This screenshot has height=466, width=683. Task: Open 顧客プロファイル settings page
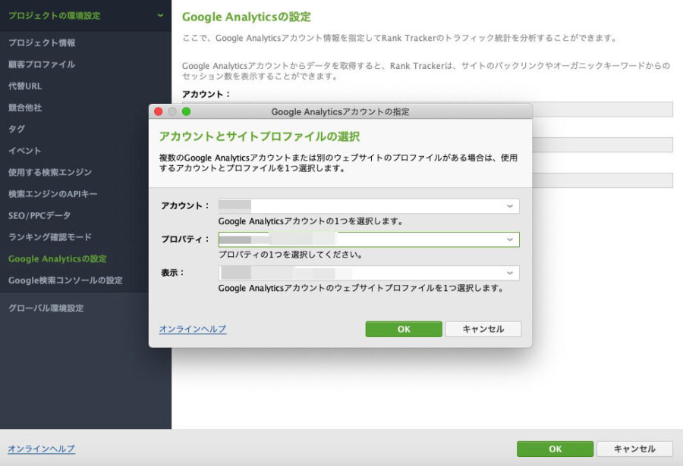coord(42,64)
